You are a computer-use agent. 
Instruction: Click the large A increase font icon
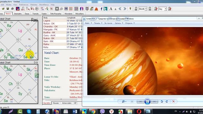111,9
